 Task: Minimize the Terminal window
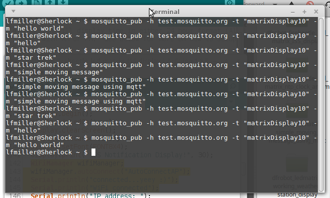pyautogui.click(x=293, y=12)
